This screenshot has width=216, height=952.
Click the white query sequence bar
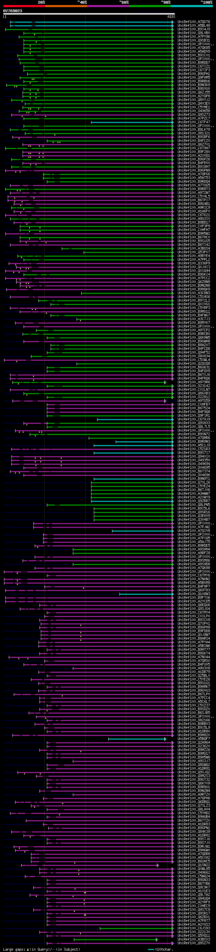coord(89,14)
